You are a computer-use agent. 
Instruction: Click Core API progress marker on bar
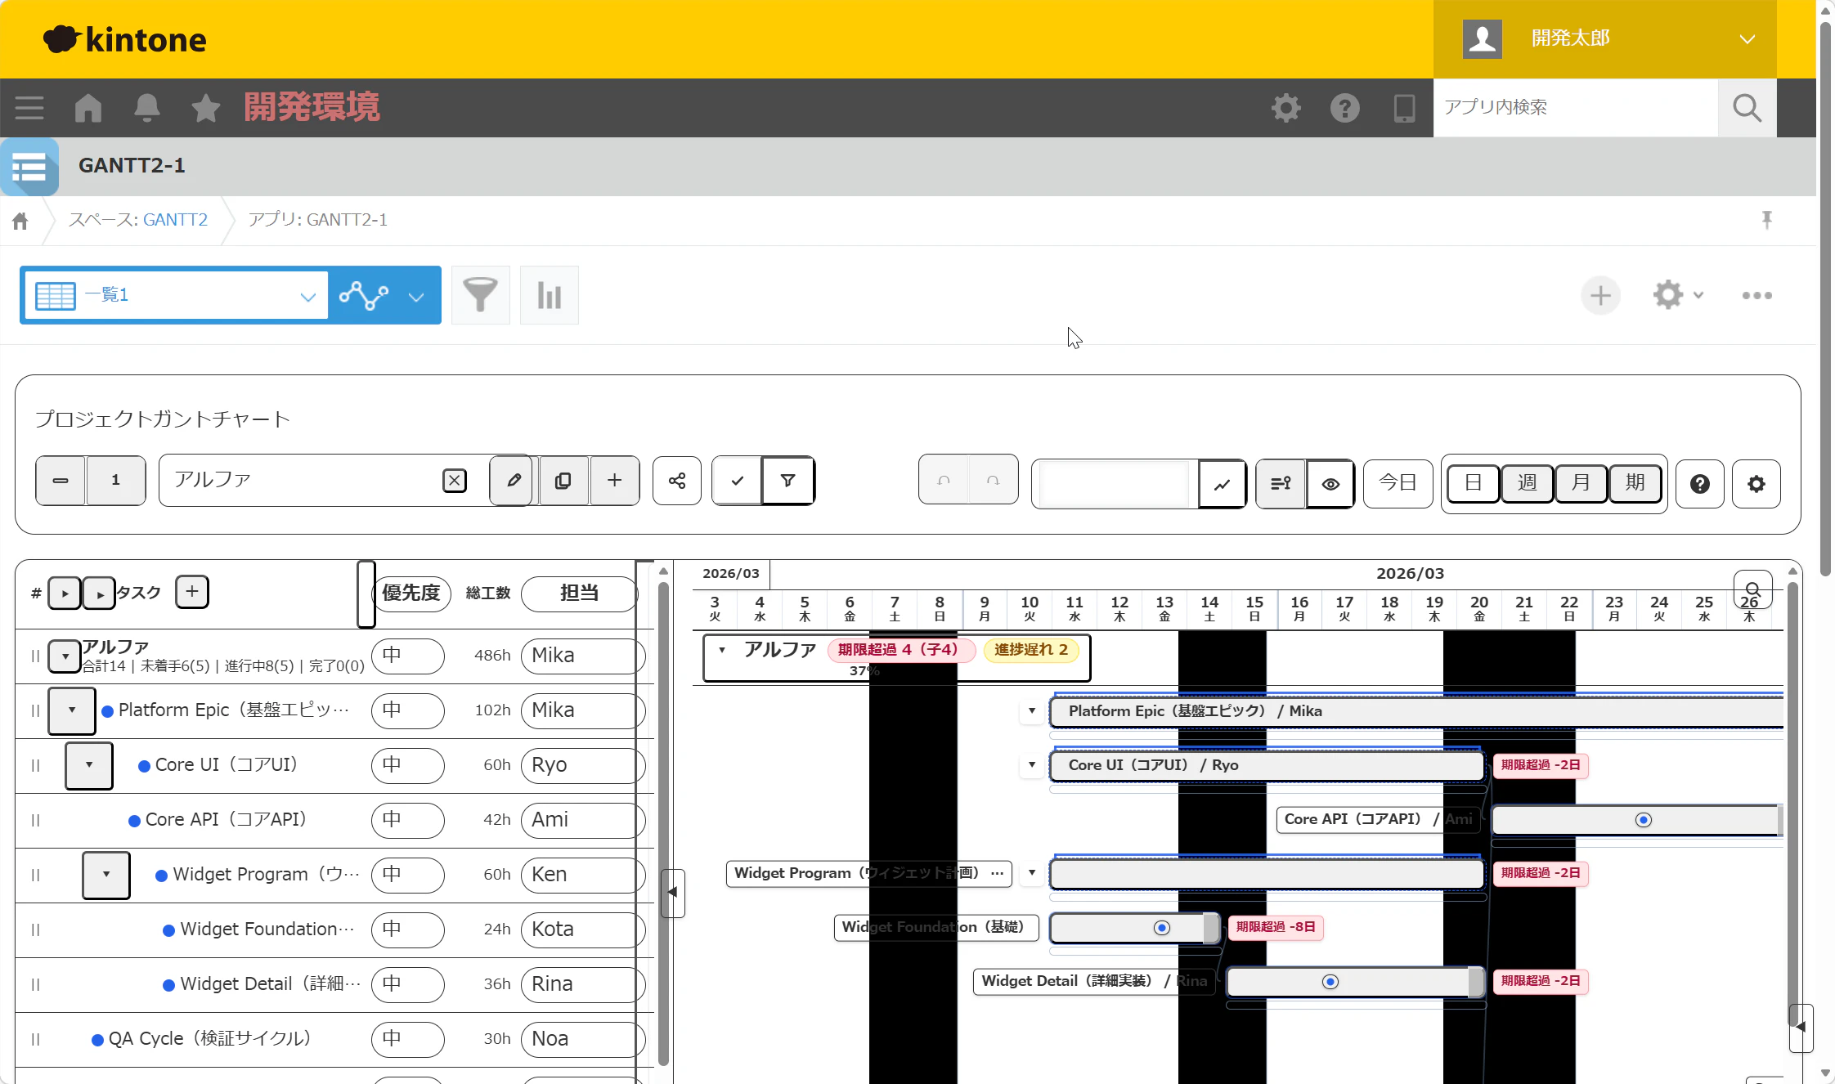1643,820
